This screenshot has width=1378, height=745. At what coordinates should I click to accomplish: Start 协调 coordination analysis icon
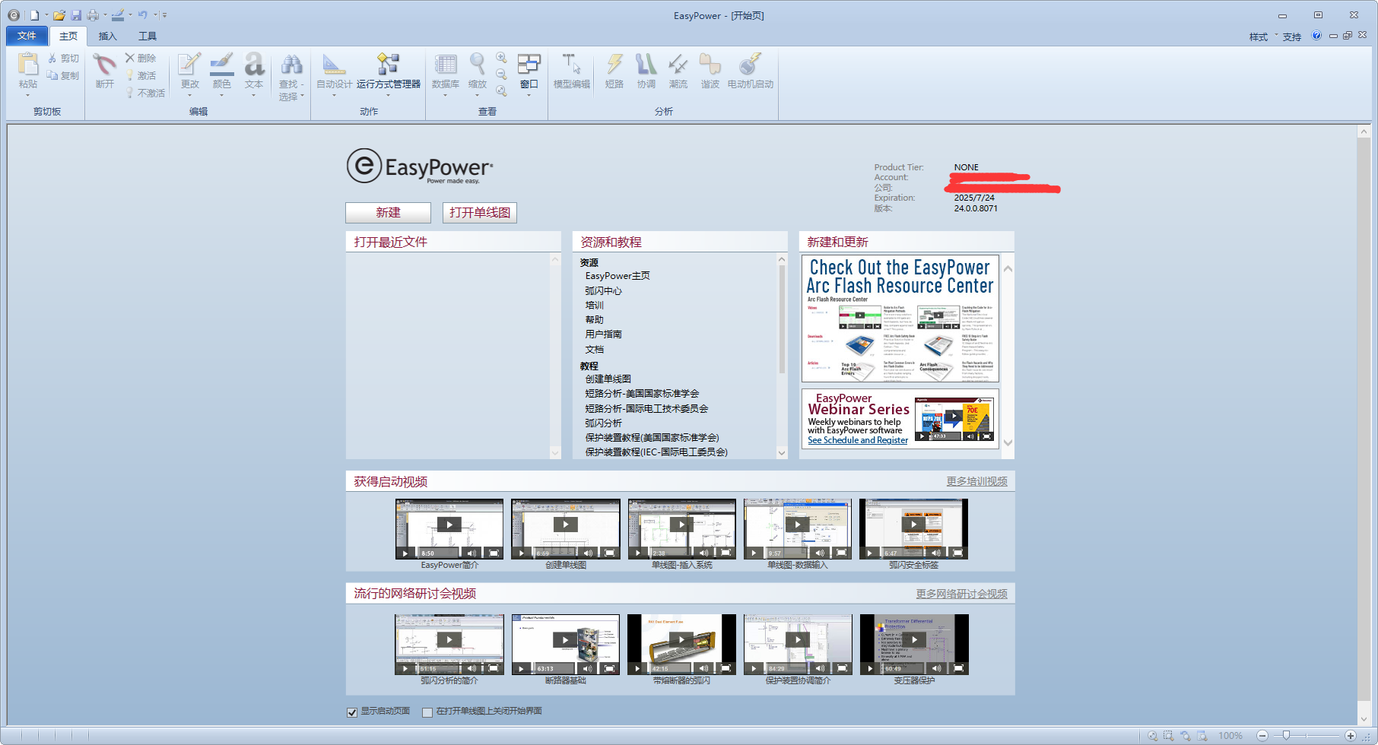(x=646, y=64)
